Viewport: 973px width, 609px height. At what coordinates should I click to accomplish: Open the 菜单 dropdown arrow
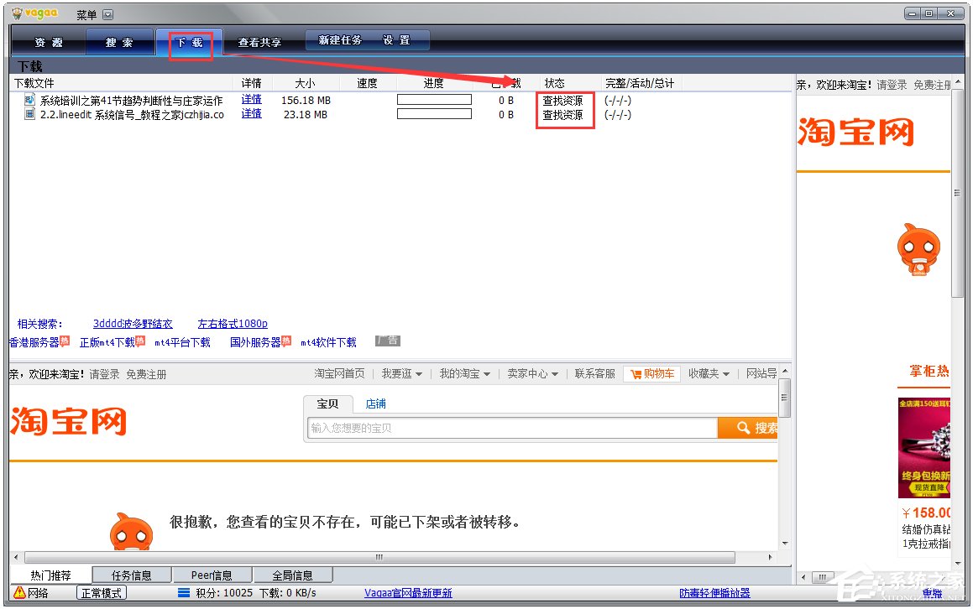click(108, 15)
